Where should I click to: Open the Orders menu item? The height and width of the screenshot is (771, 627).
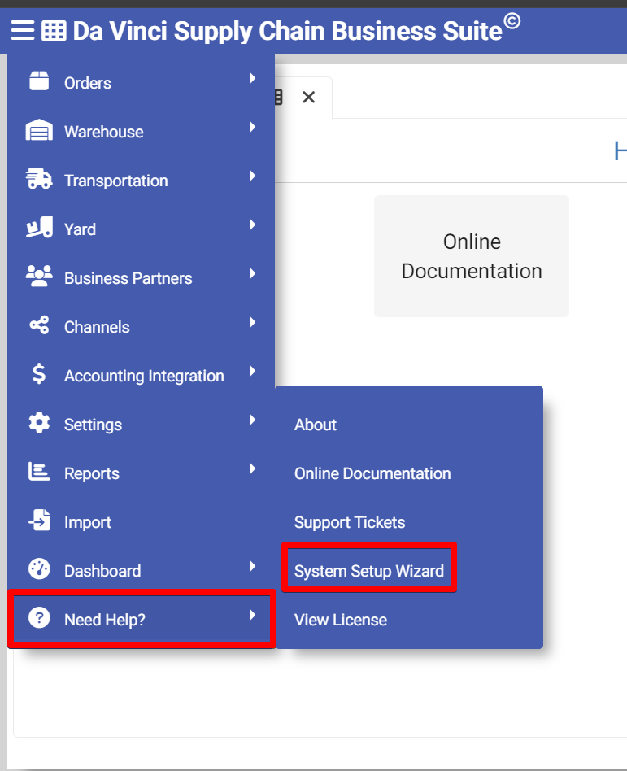[x=141, y=81]
